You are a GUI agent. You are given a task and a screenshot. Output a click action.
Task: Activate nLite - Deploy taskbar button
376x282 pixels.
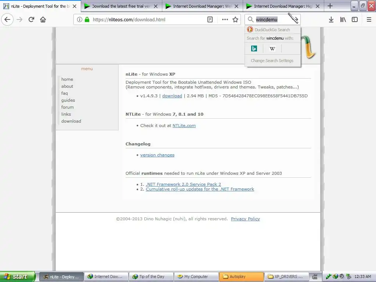[x=61, y=277]
